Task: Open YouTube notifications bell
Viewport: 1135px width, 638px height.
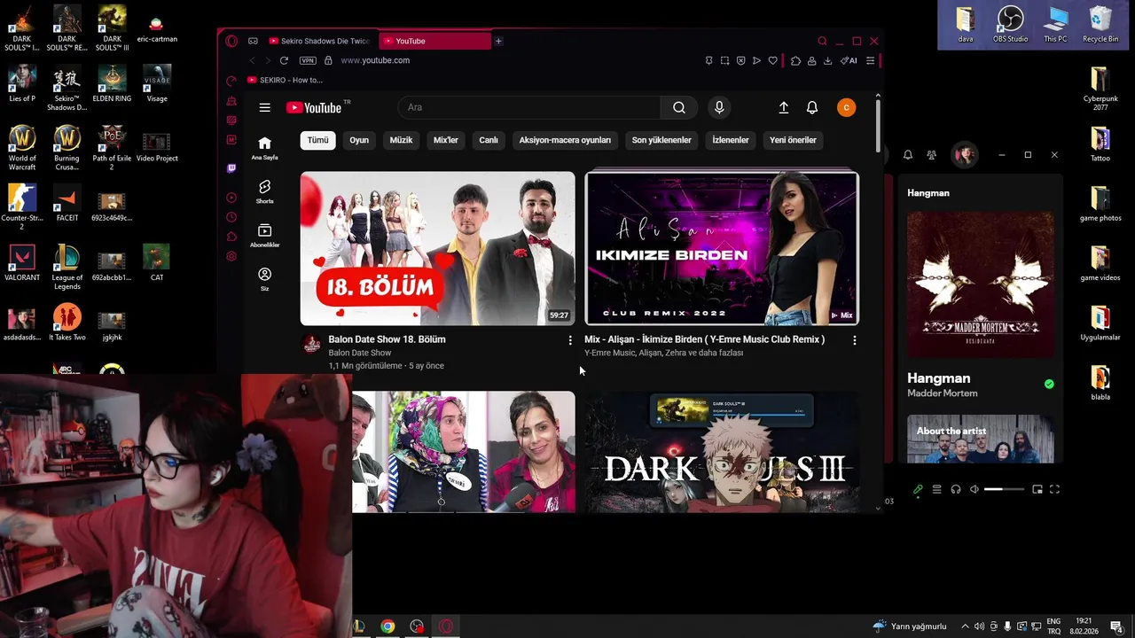Action: click(812, 107)
